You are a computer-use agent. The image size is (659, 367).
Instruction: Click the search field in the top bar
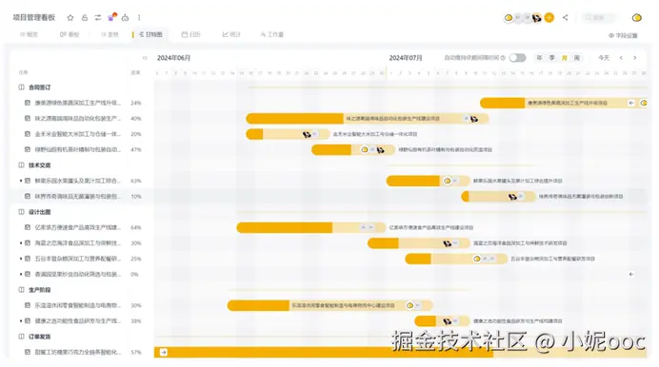point(600,18)
